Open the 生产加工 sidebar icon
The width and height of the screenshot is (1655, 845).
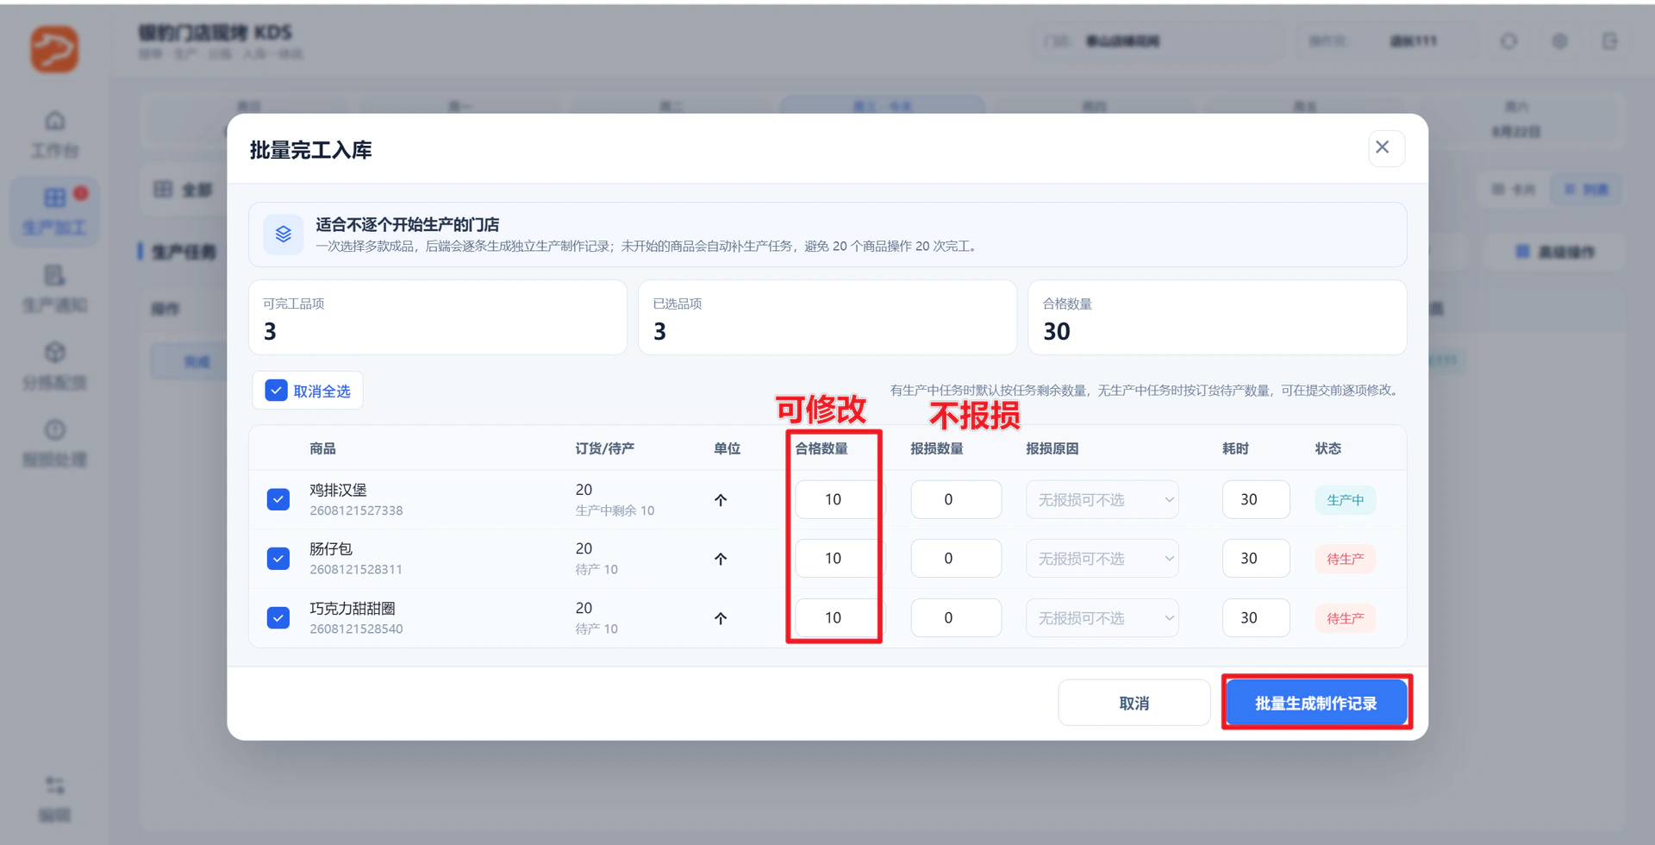55,198
